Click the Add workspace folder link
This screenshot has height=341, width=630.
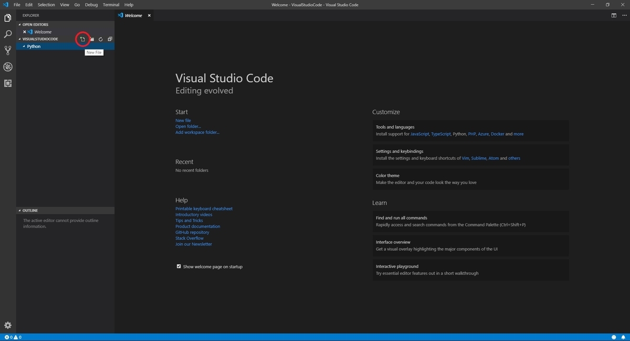tap(197, 132)
